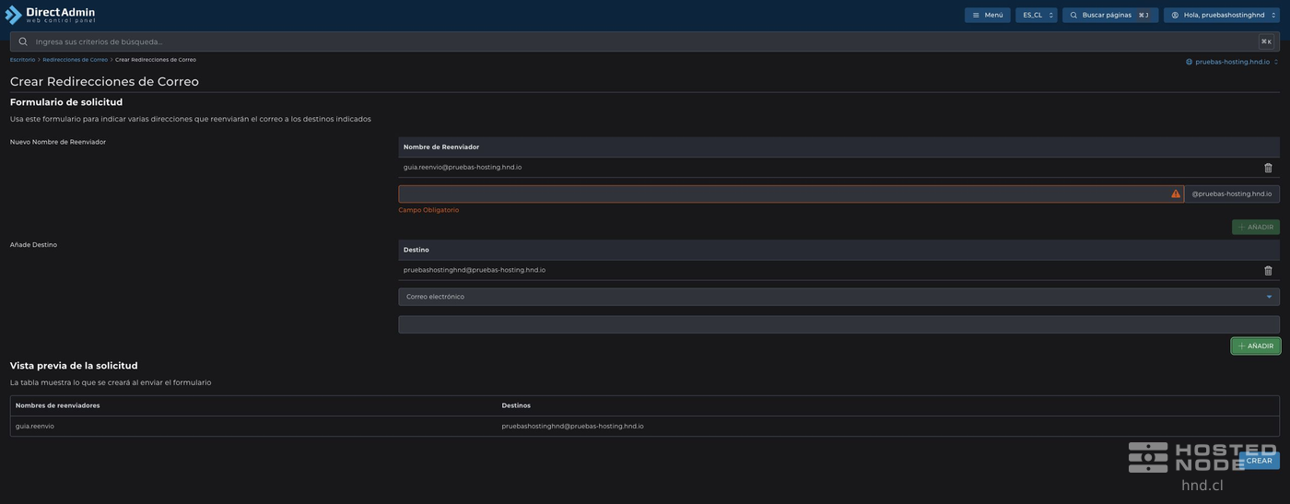Screen dimensions: 1290x504
Task: Click the warning triangle icon in field
Action: tap(1176, 193)
